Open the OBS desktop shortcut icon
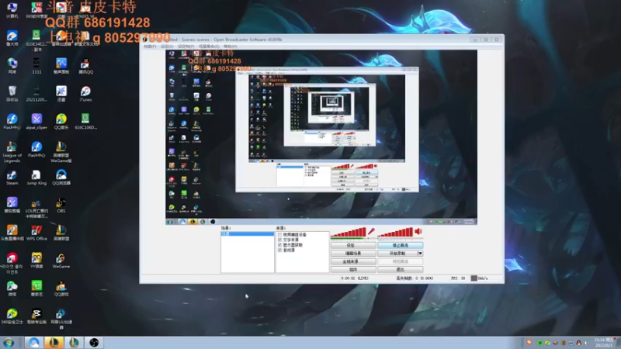The image size is (621, 349). point(61,206)
